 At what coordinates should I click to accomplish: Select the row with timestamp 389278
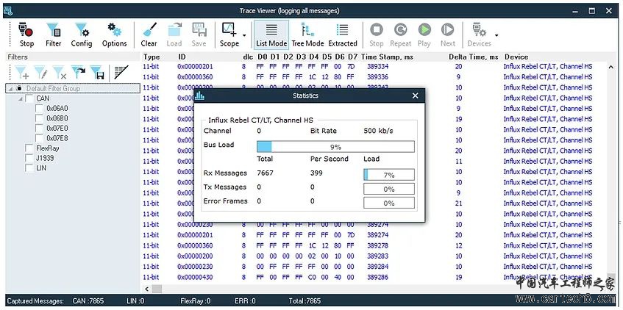(373, 245)
